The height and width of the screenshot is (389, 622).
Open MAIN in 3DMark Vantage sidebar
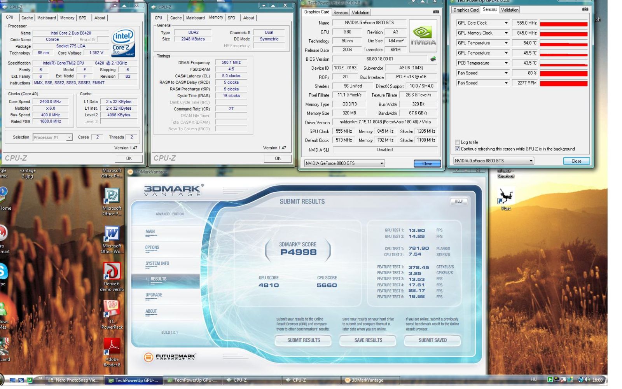coord(150,232)
